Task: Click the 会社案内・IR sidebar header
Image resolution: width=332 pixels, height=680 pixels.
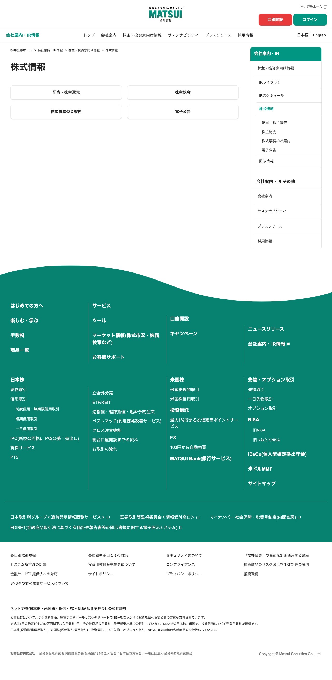Action: pyautogui.click(x=286, y=54)
